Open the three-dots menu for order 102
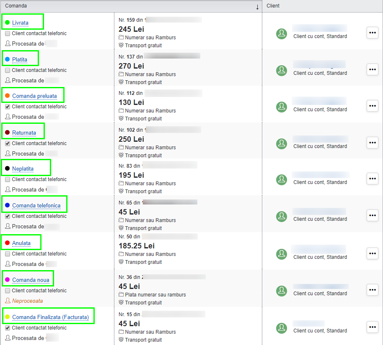The width and height of the screenshot is (383, 345). 372,143
